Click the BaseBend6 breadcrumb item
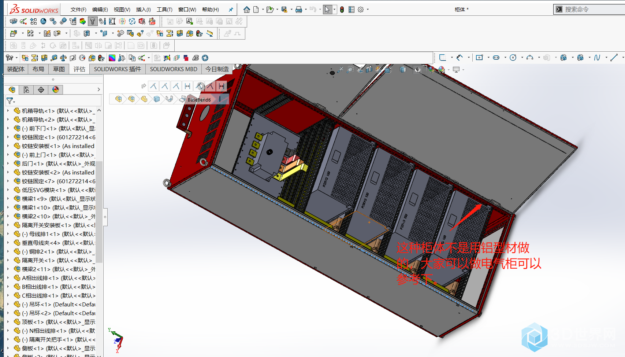The image size is (625, 357). click(x=199, y=99)
